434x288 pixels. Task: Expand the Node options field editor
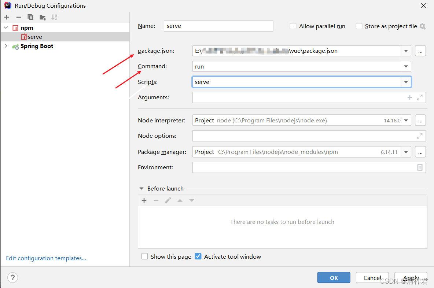click(420, 136)
